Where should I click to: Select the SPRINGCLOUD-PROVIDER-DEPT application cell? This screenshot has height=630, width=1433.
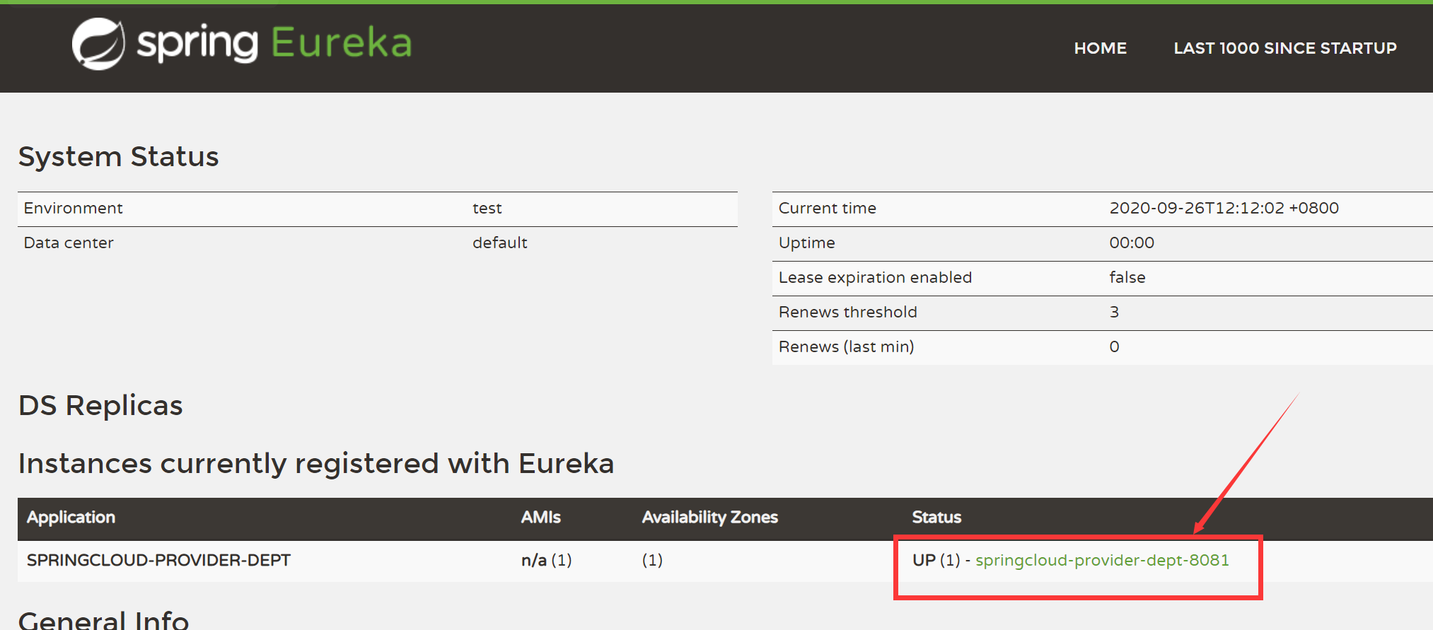tap(159, 560)
